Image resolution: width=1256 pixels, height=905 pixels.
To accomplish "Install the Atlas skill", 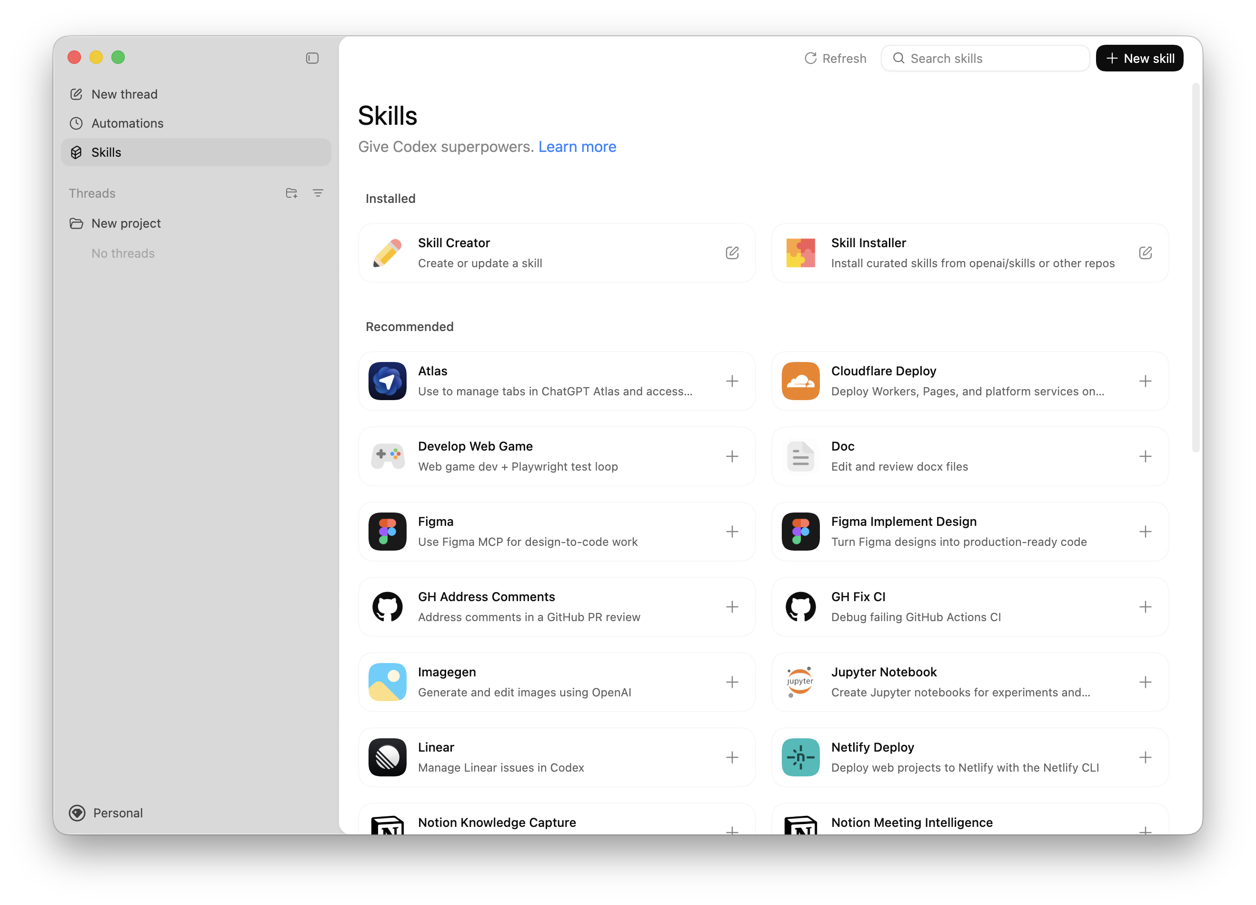I will point(732,381).
